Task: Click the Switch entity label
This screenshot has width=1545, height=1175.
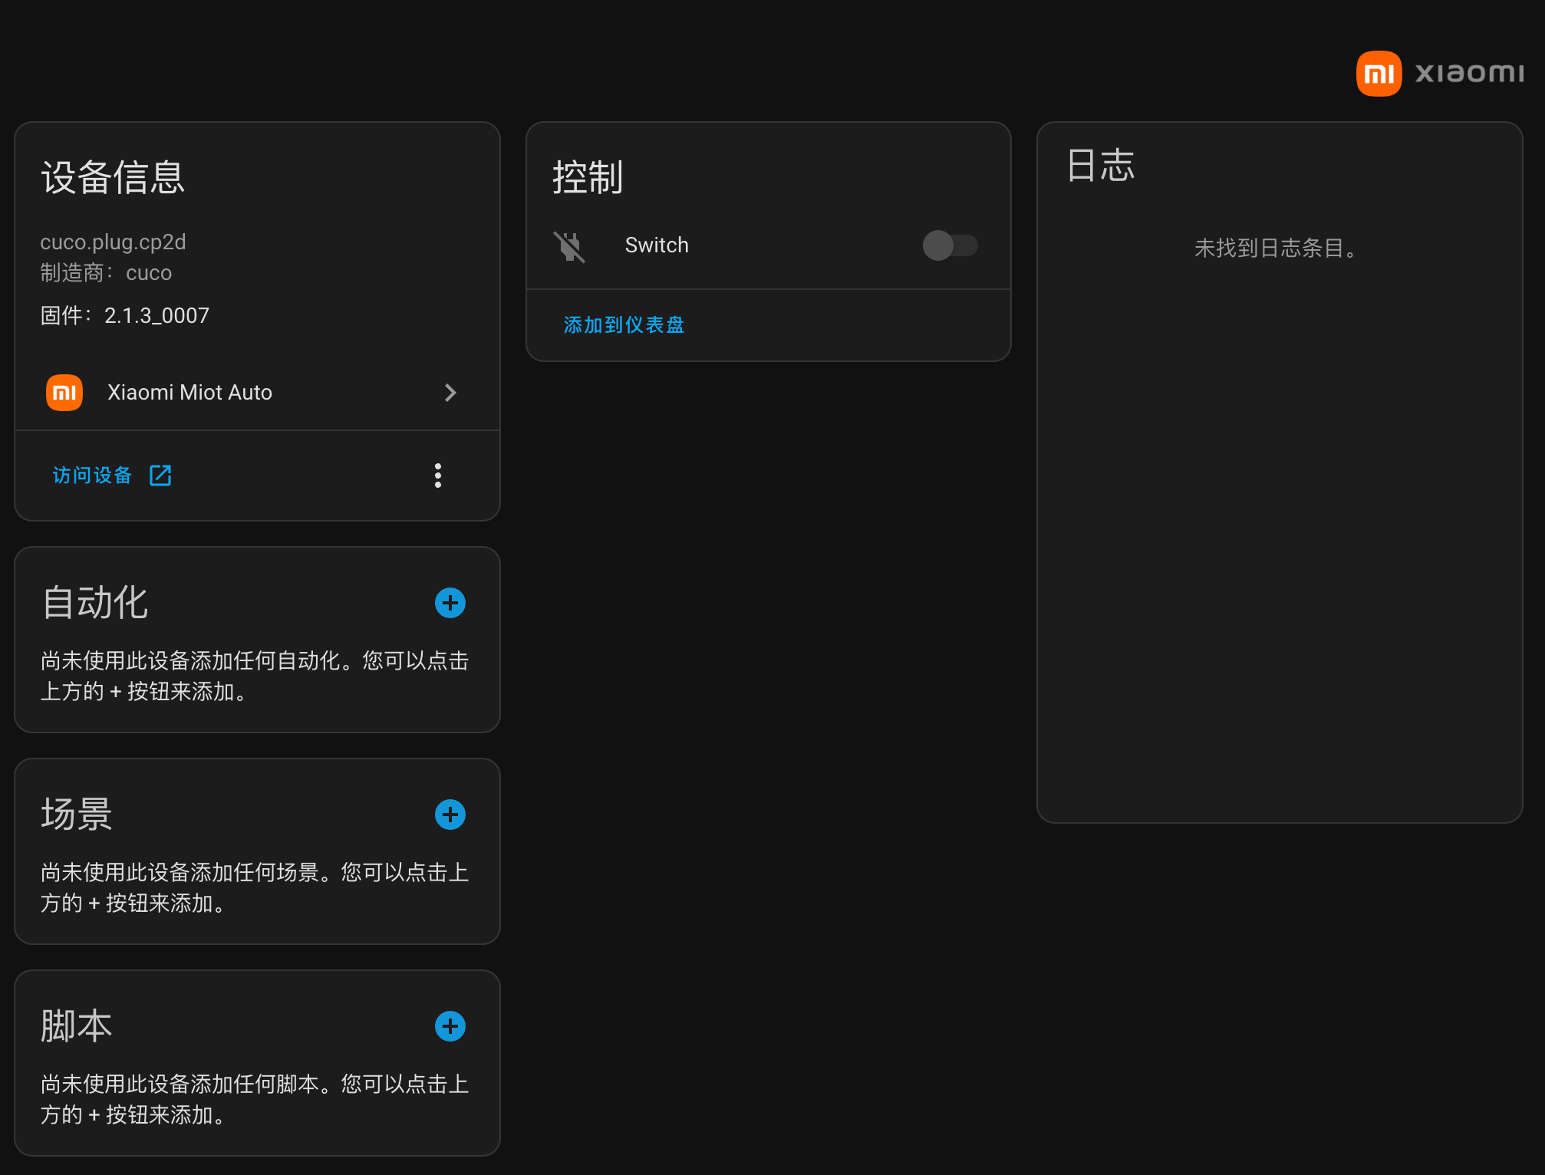Action: tap(657, 245)
